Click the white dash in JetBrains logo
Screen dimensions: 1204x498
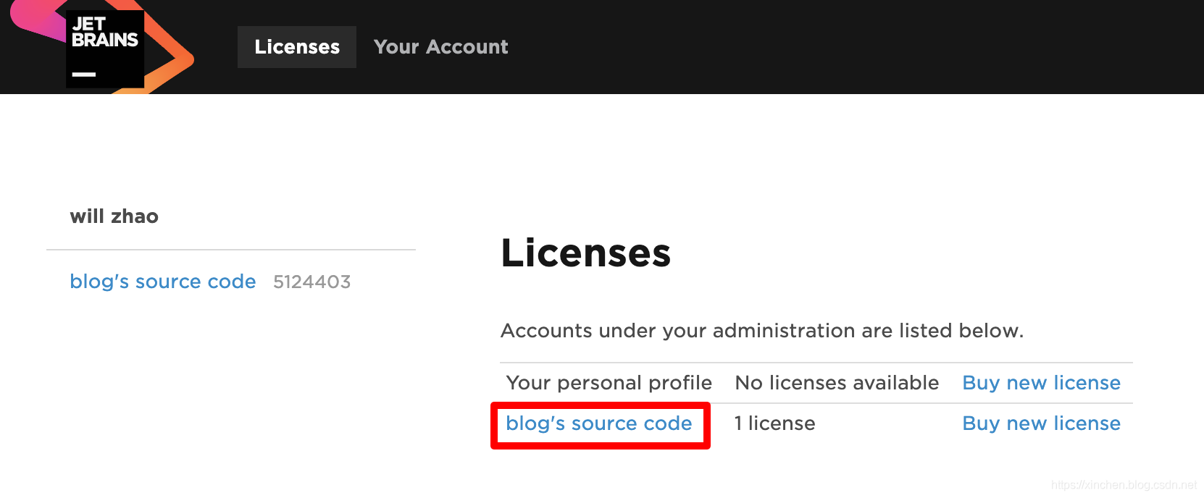pyautogui.click(x=84, y=74)
